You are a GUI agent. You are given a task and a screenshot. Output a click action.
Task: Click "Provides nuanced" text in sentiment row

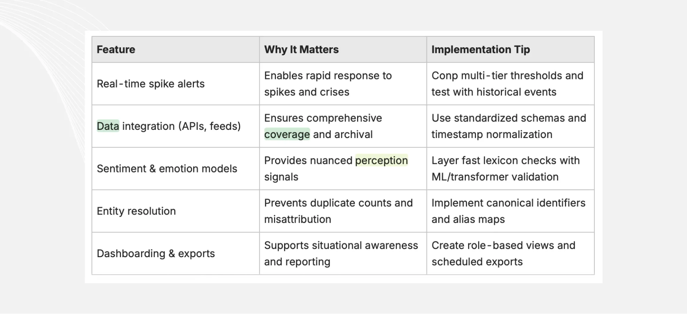(x=308, y=161)
